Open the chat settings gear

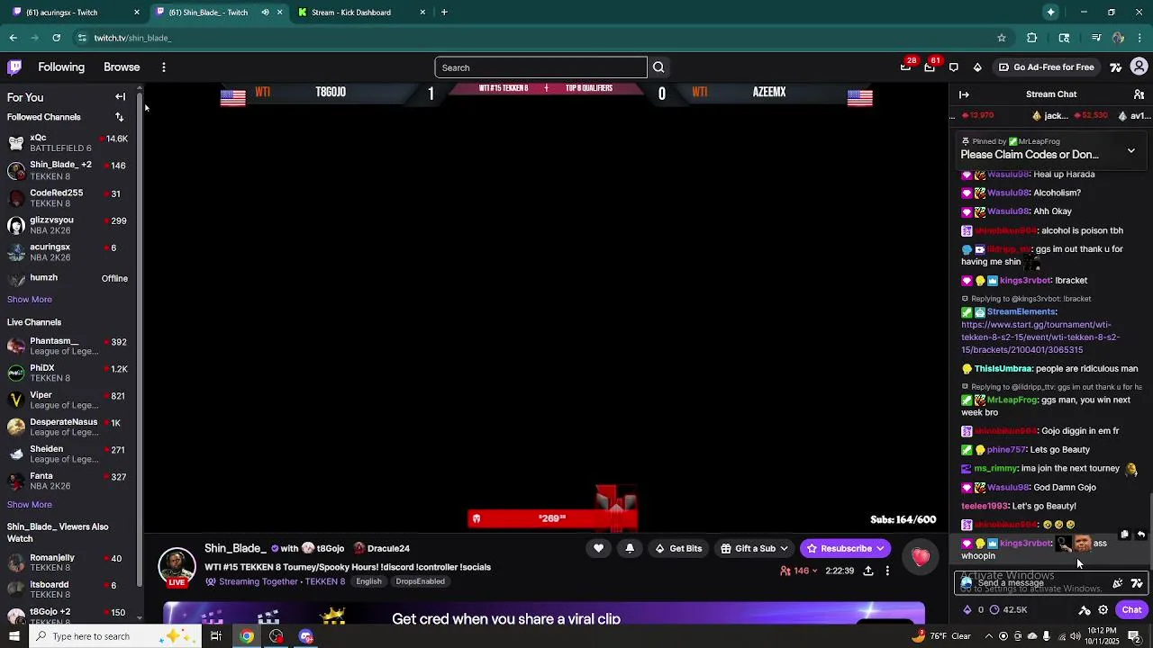1103,610
